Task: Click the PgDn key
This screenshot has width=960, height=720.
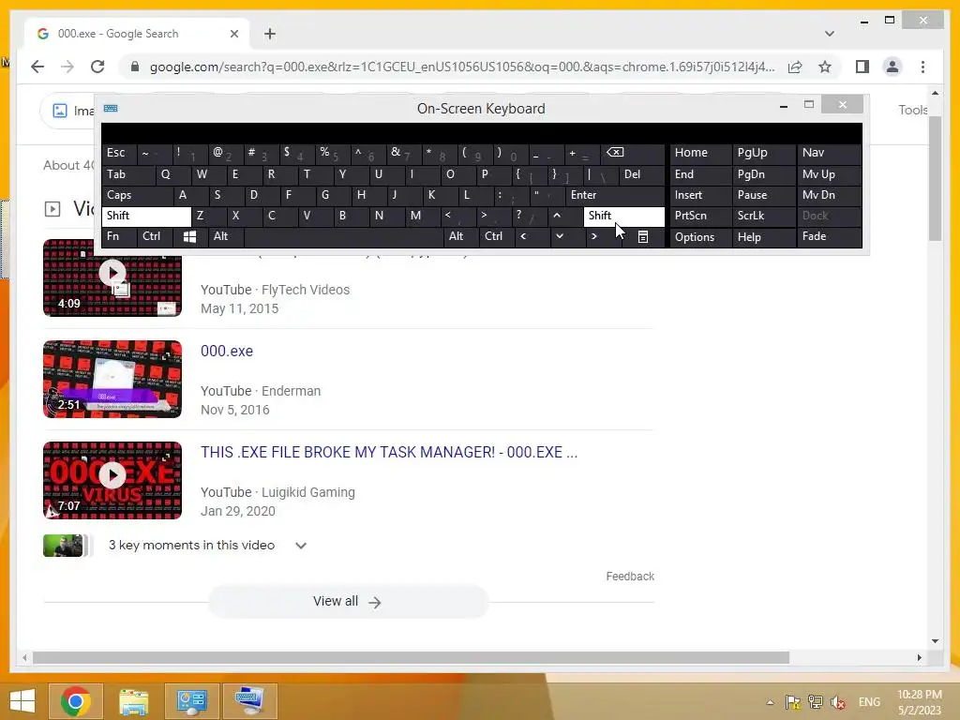Action: (x=763, y=174)
